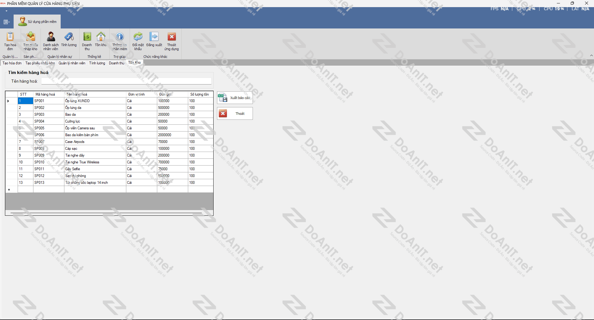Image resolution: width=594 pixels, height=320 pixels.
Task: Select cell Case Airpods
Action: coord(95,142)
